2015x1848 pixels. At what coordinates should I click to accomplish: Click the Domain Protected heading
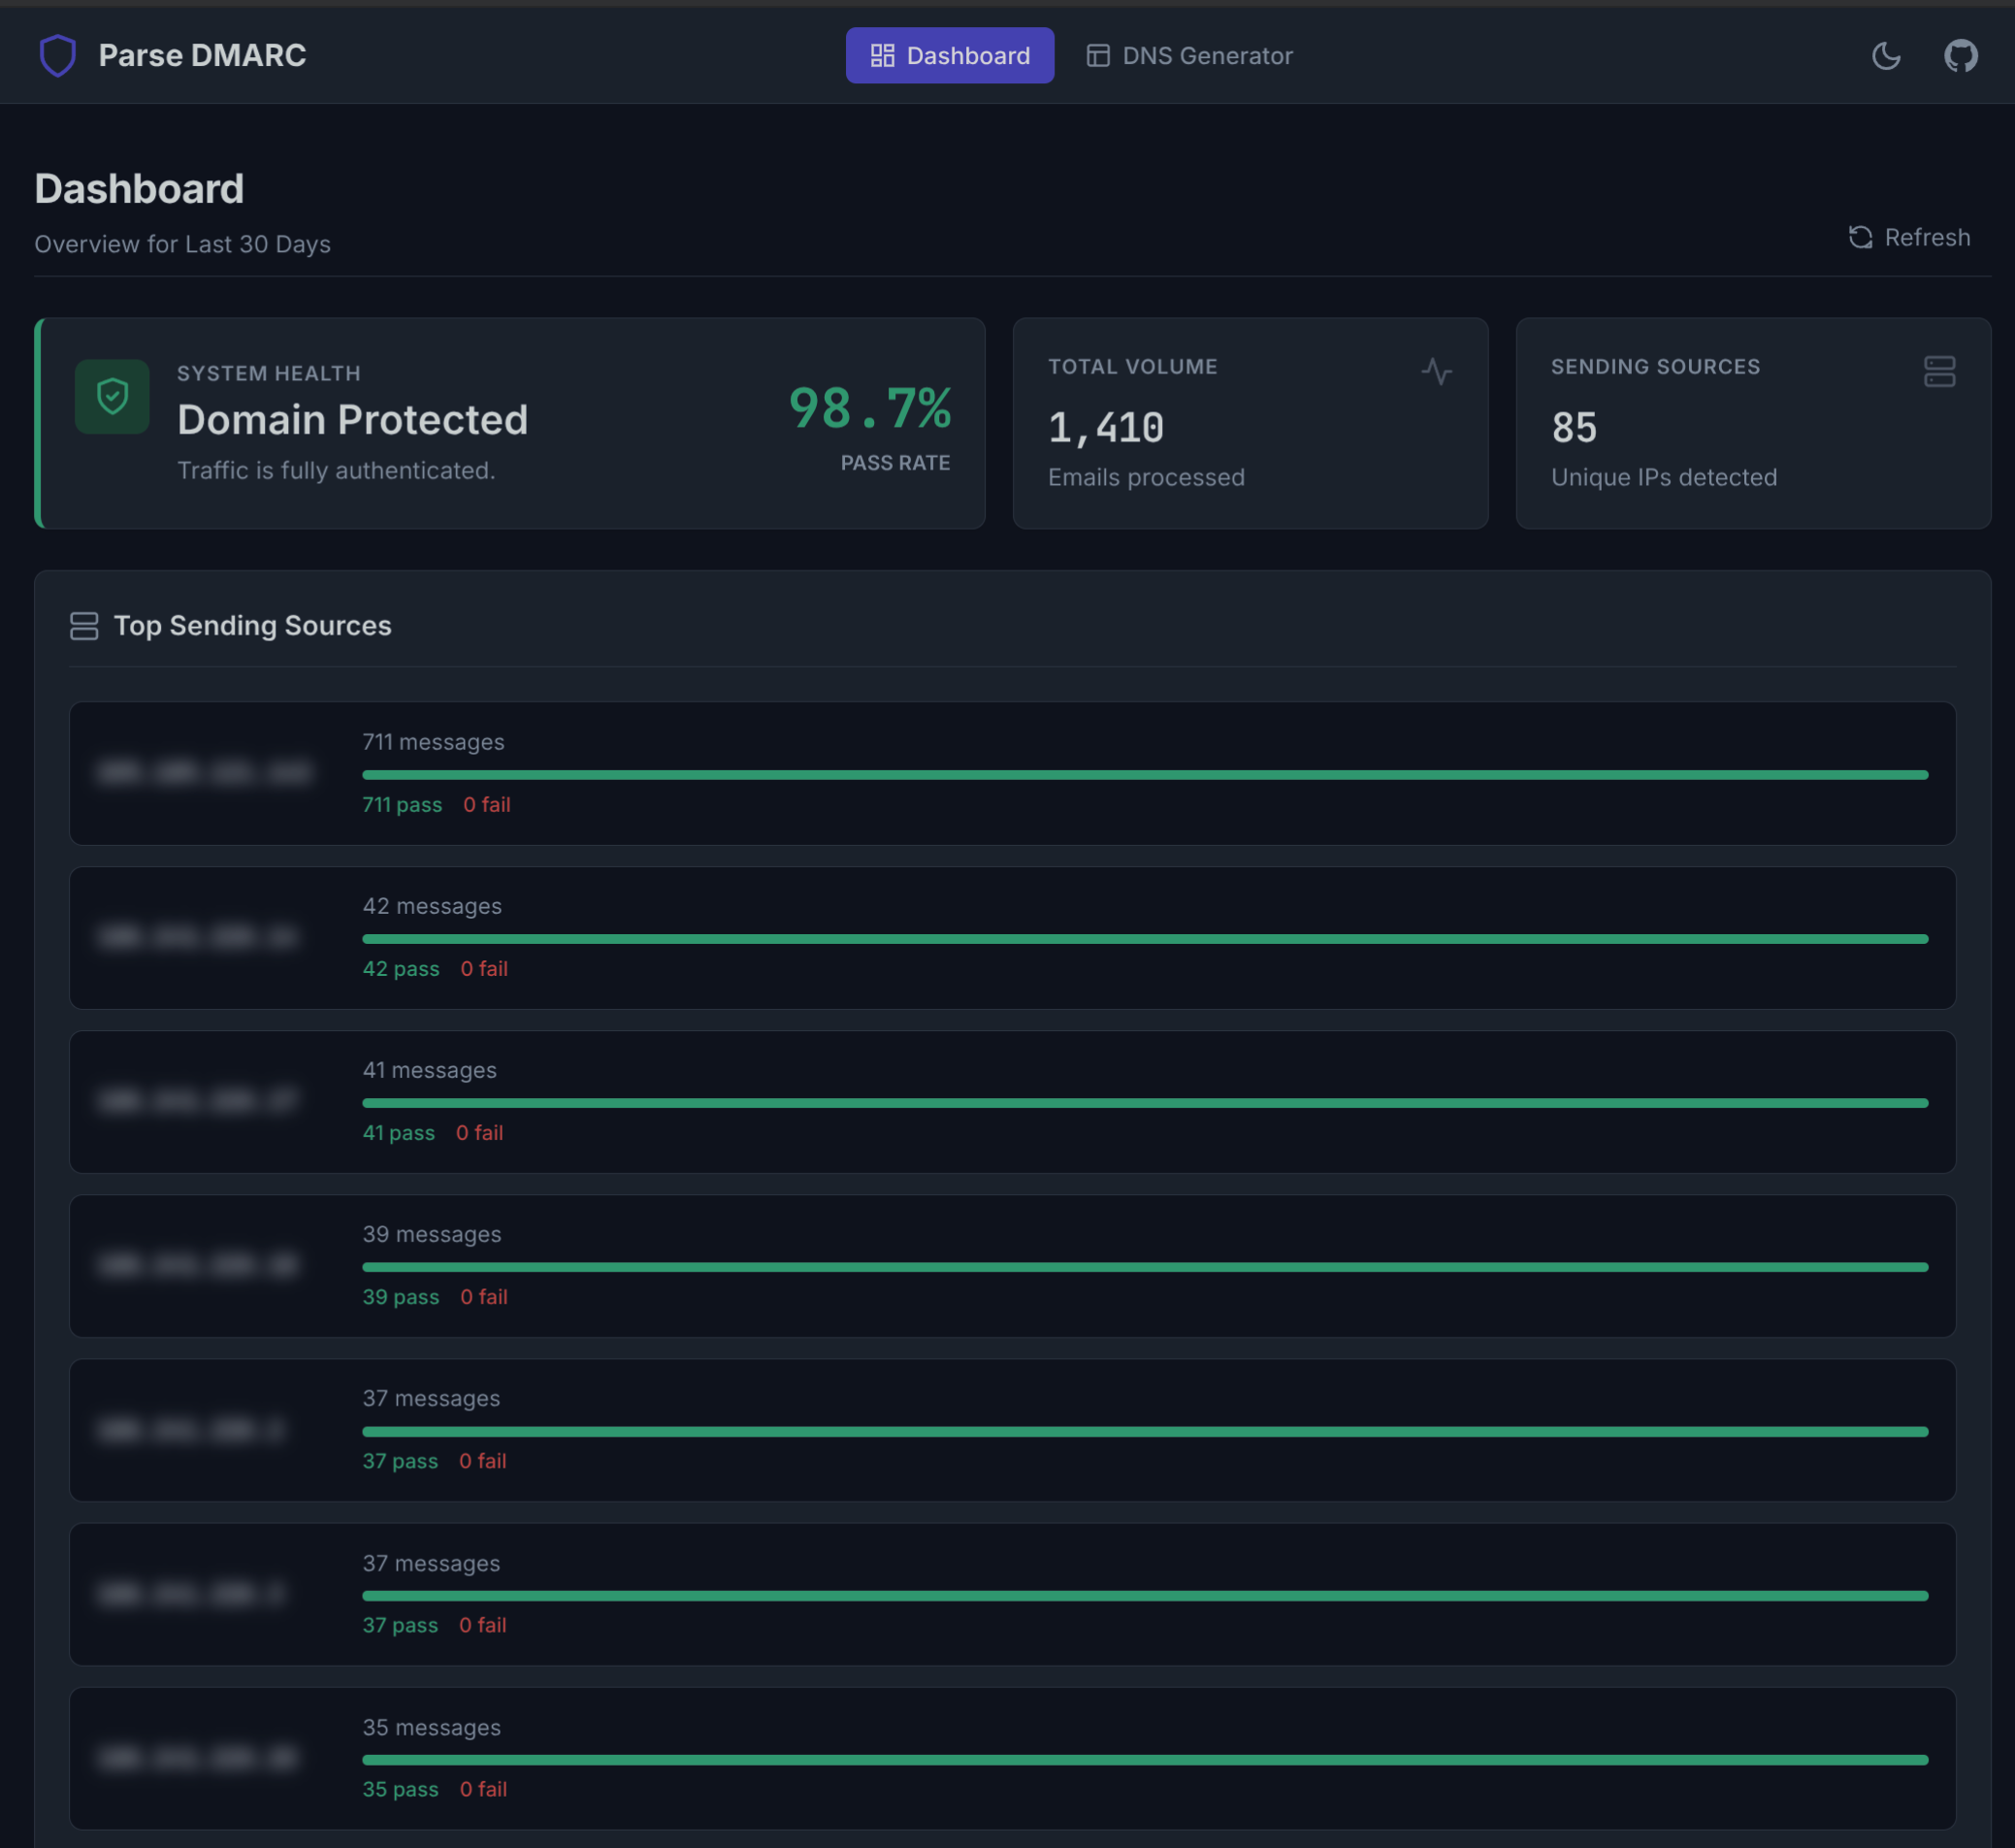coord(352,420)
